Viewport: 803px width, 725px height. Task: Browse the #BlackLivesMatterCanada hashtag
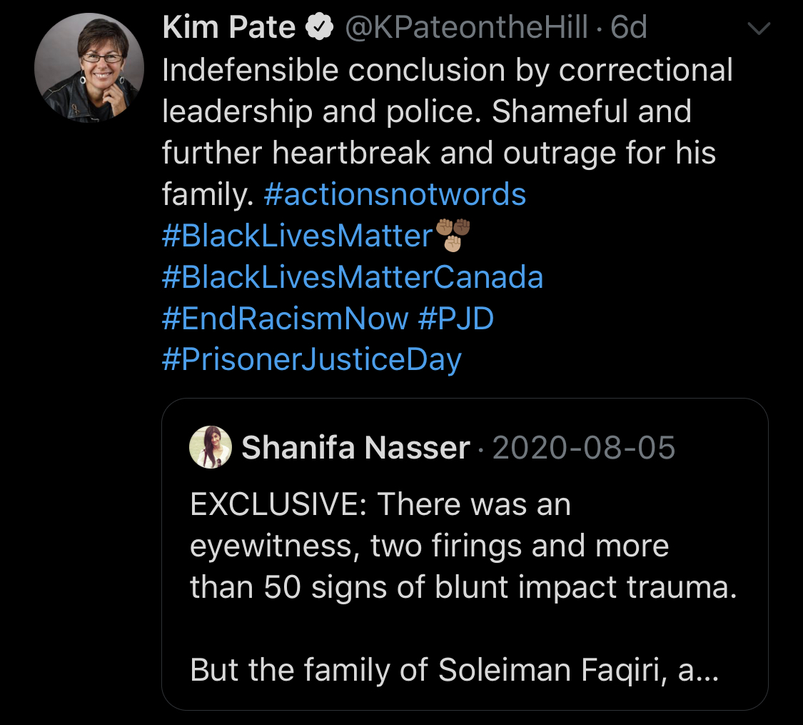point(353,277)
